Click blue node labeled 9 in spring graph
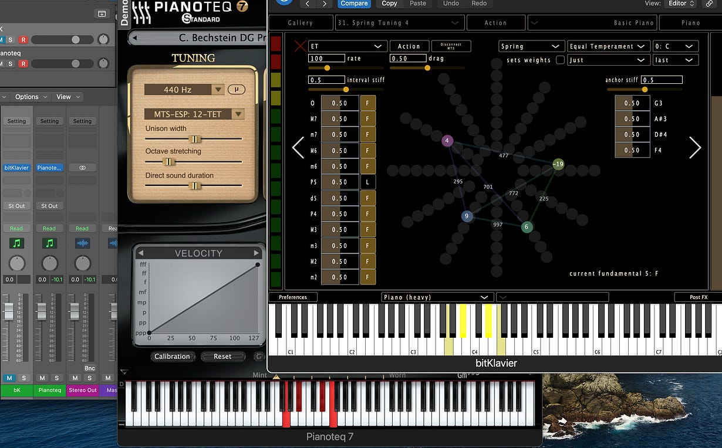 tap(467, 216)
